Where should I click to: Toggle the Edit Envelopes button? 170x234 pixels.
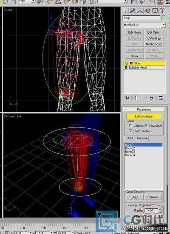coord(144,116)
